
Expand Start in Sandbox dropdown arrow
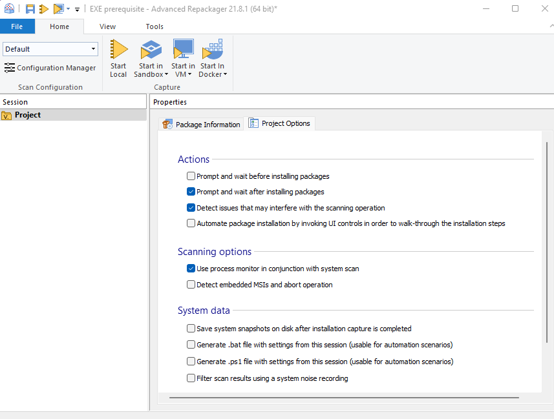166,74
